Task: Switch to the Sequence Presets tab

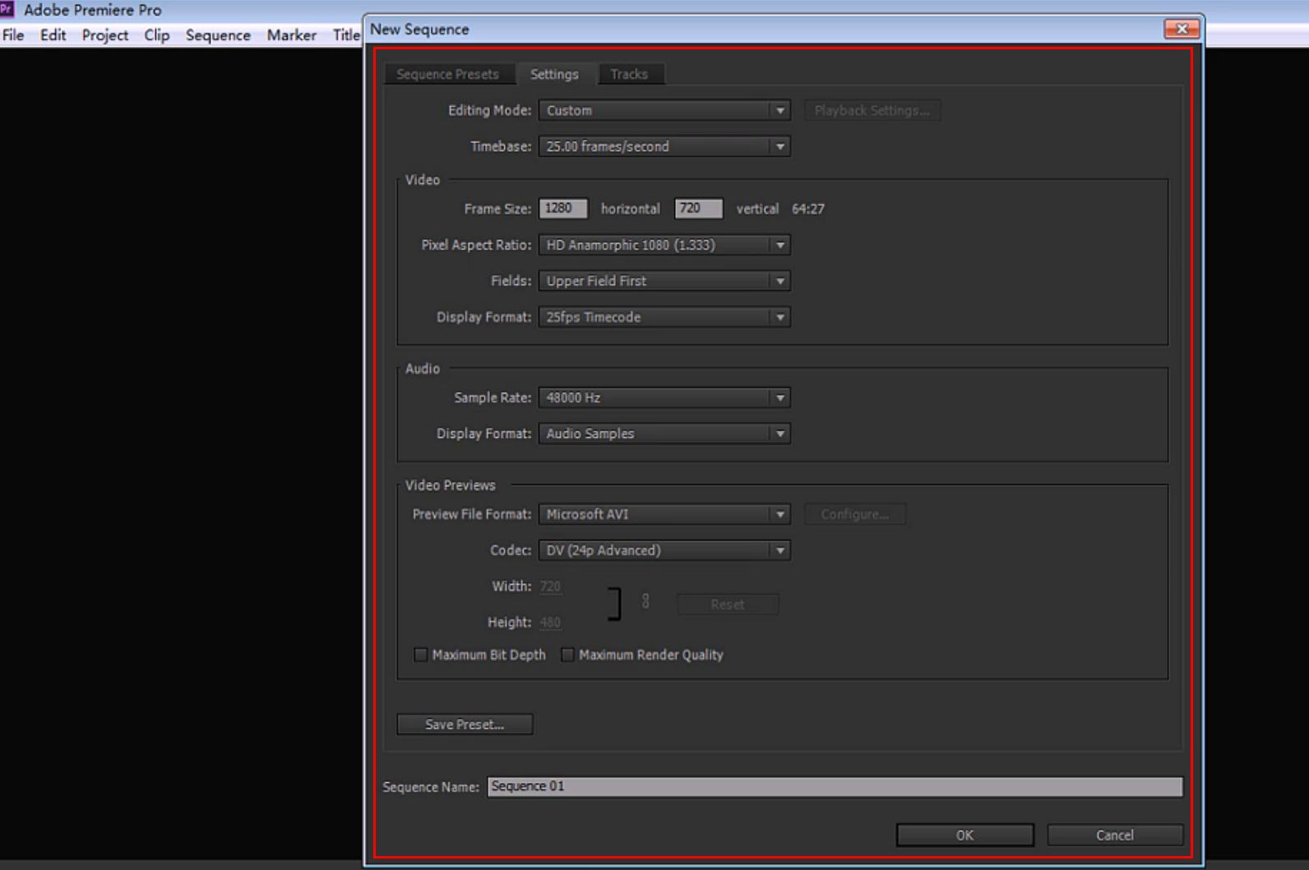Action: pos(447,74)
